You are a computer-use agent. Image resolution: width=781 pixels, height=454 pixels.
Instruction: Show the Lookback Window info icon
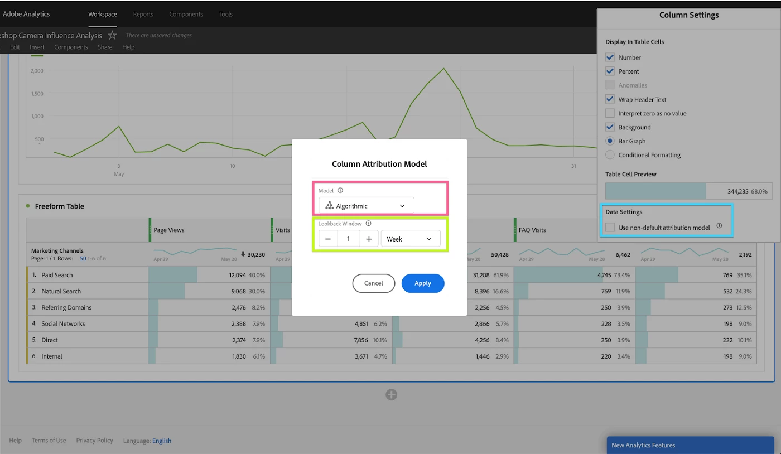[x=368, y=223]
